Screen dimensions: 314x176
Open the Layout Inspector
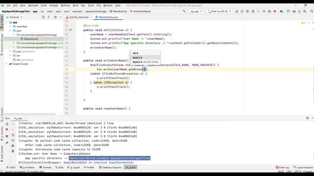303,167
